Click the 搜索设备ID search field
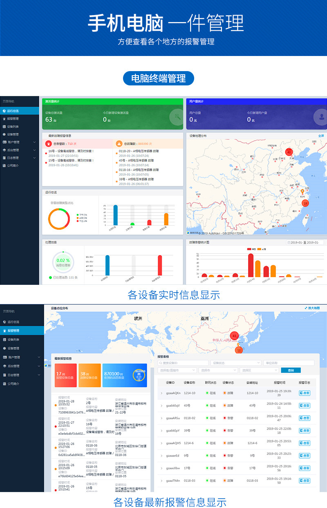The width and height of the screenshot is (327, 508). coord(183,363)
